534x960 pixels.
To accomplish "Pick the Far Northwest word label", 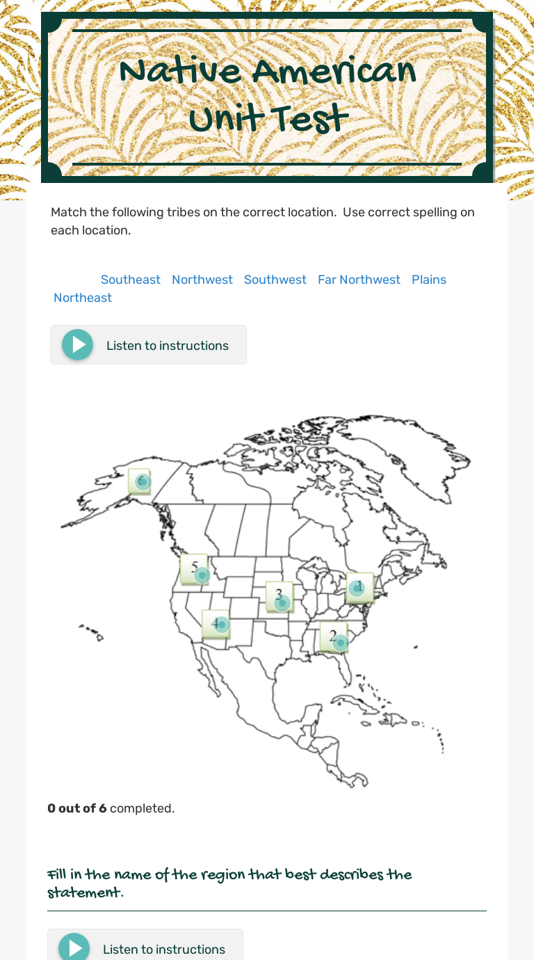I will (x=359, y=280).
